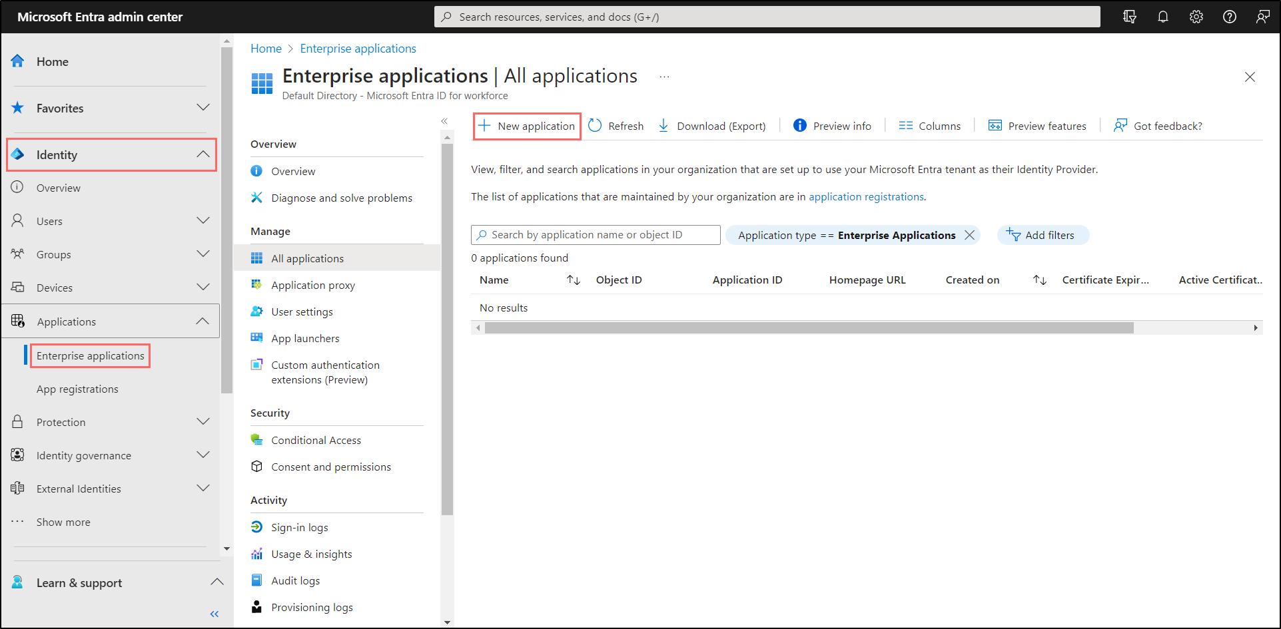Click the Download (Export) arrow icon

tap(663, 126)
